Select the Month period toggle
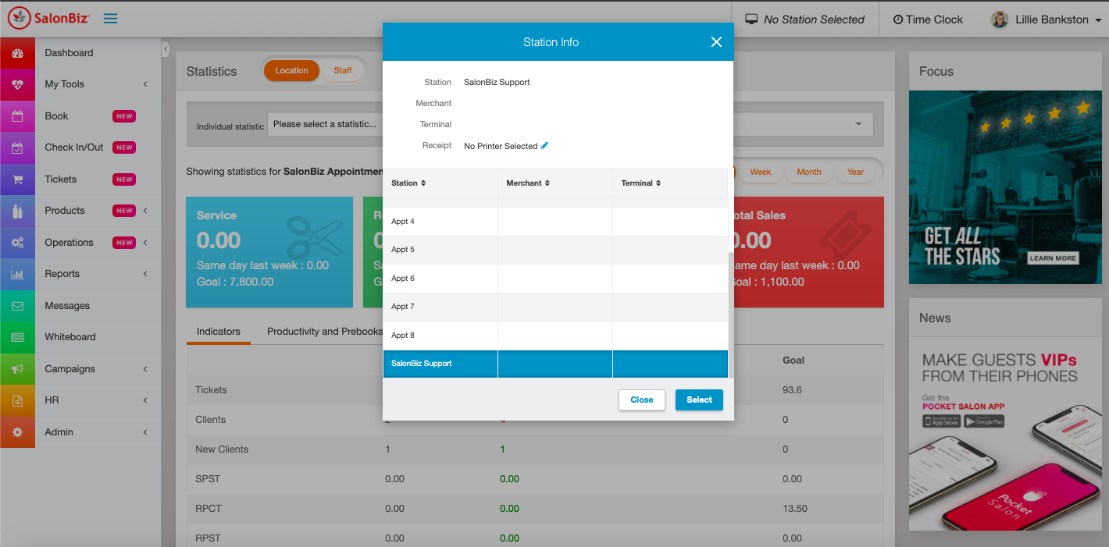The image size is (1109, 547). point(809,172)
